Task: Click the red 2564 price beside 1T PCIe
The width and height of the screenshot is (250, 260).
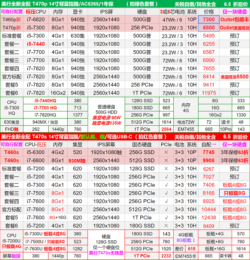Action: click(166, 129)
